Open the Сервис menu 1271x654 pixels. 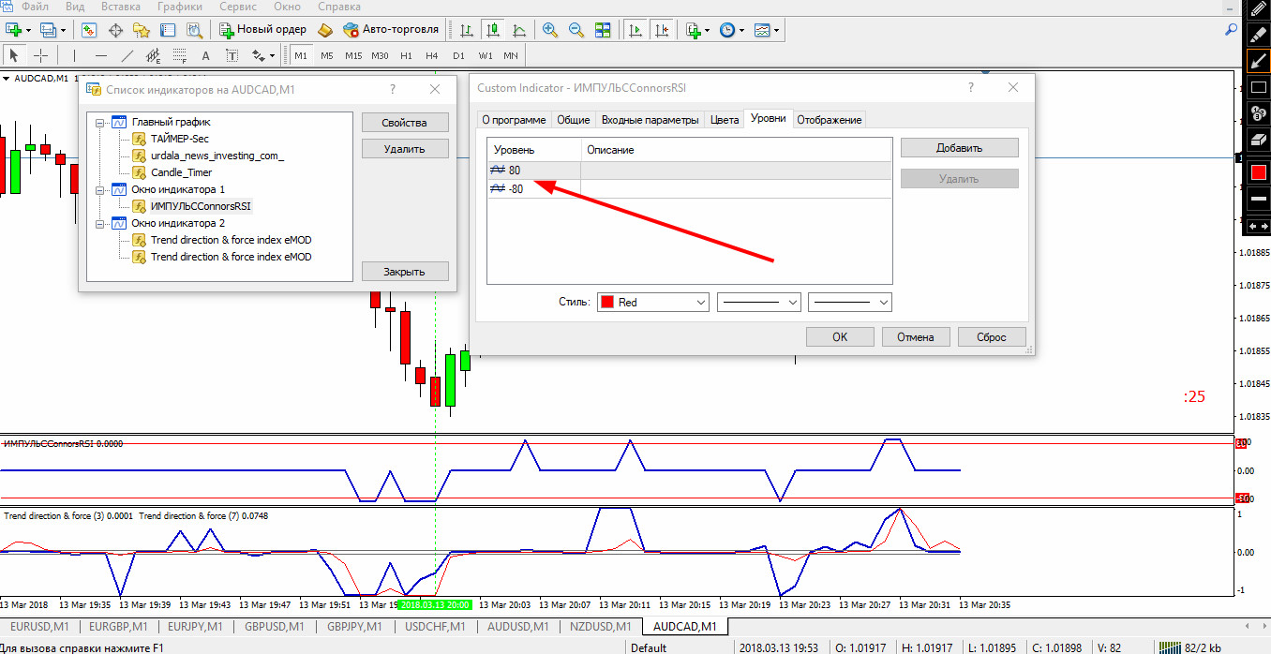tap(238, 7)
